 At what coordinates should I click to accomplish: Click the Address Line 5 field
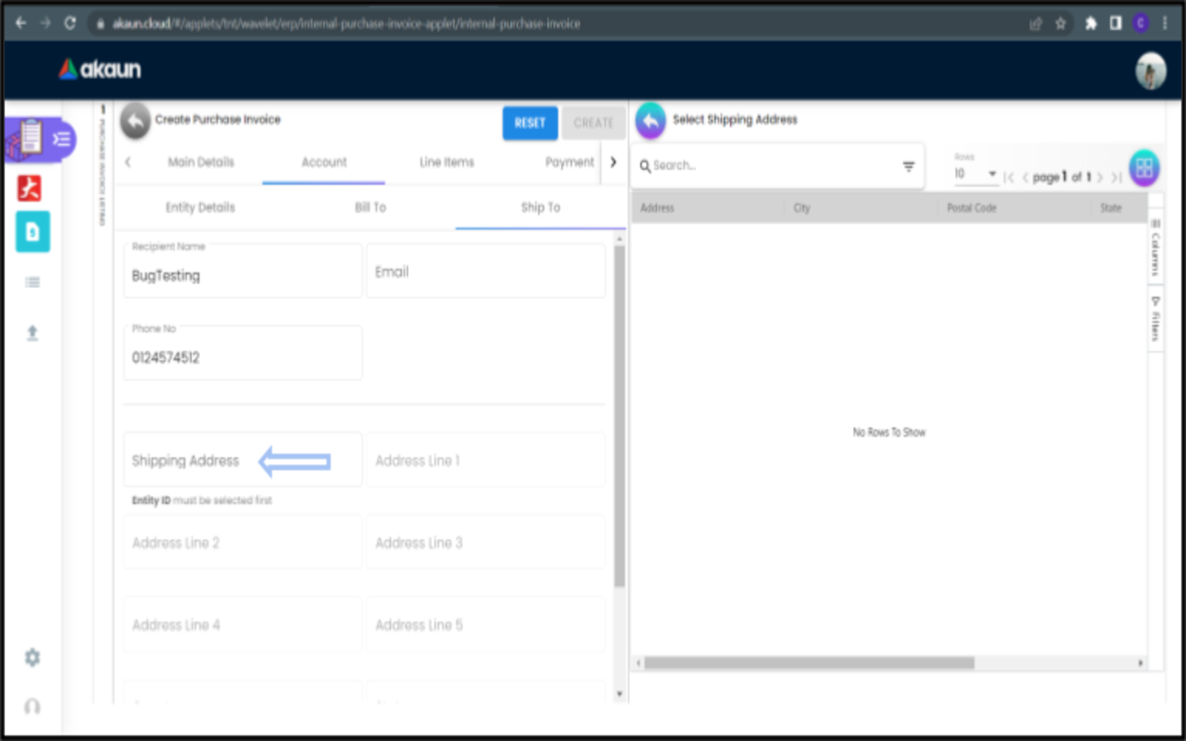(486, 624)
